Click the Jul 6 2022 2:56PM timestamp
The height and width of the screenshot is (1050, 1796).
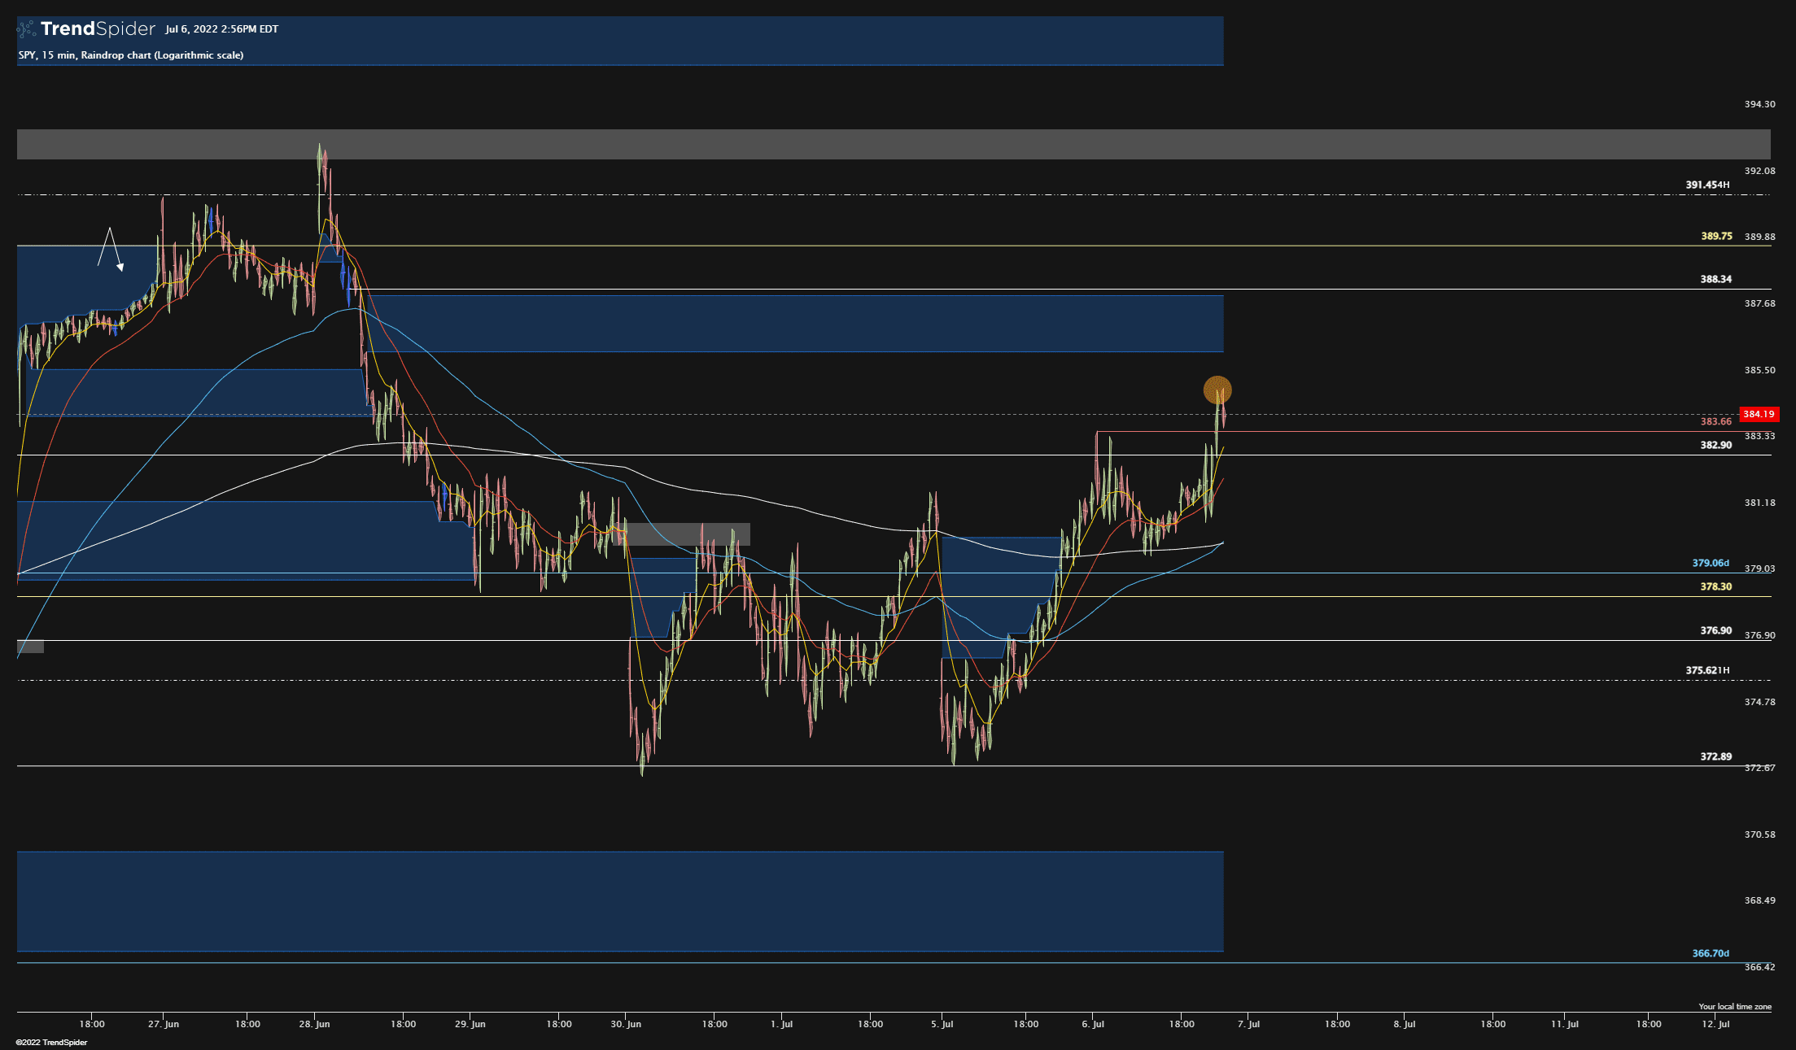(221, 28)
